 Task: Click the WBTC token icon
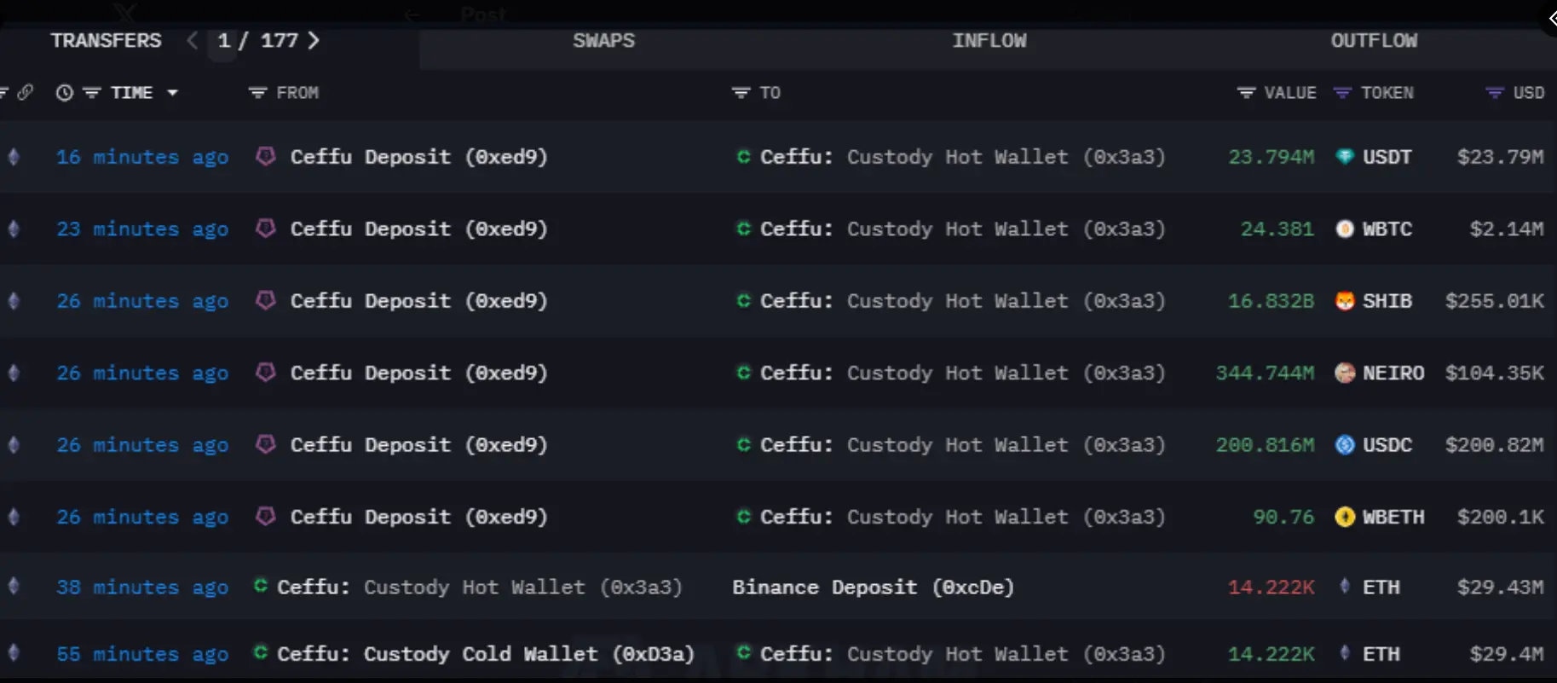coord(1345,229)
